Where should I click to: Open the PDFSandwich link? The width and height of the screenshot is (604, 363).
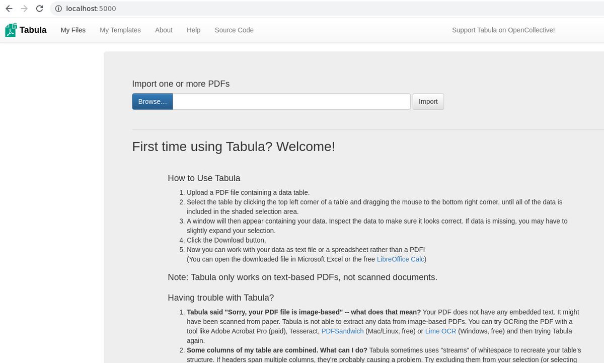point(342,331)
